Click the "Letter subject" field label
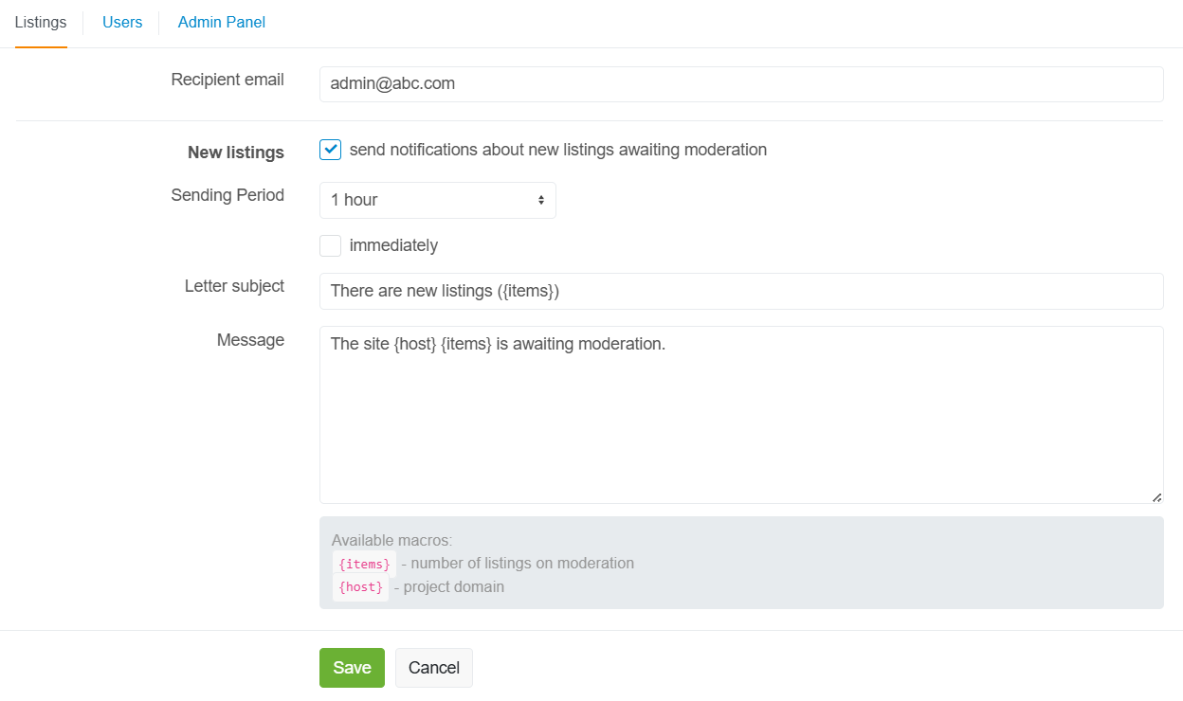Viewport: 1183px width, 701px height. point(234,286)
